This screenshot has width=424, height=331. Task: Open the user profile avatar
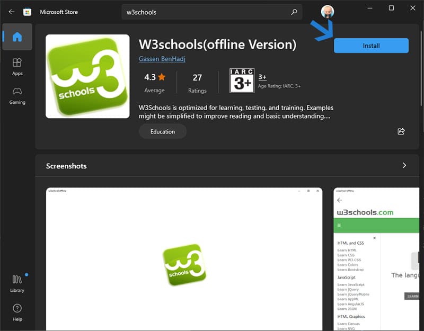coord(328,12)
